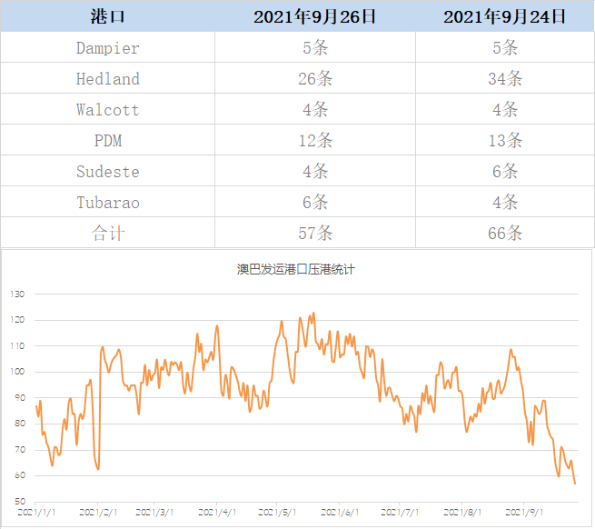
Task: Click Hedland's 34条 value
Action: tap(505, 78)
